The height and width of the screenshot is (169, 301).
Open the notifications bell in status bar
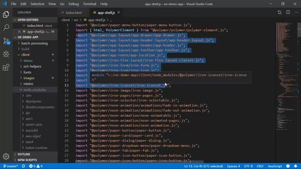[295, 166]
